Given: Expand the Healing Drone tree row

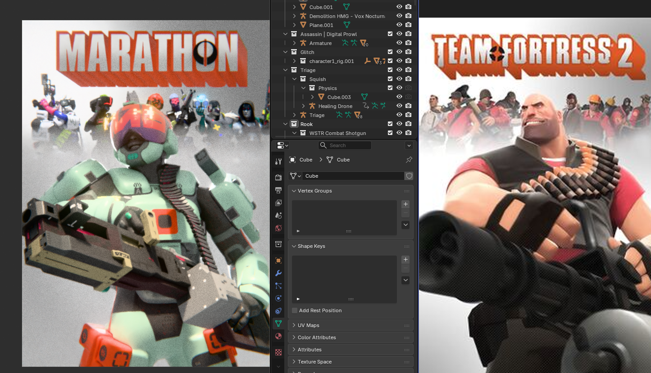Looking at the screenshot, I should [303, 106].
